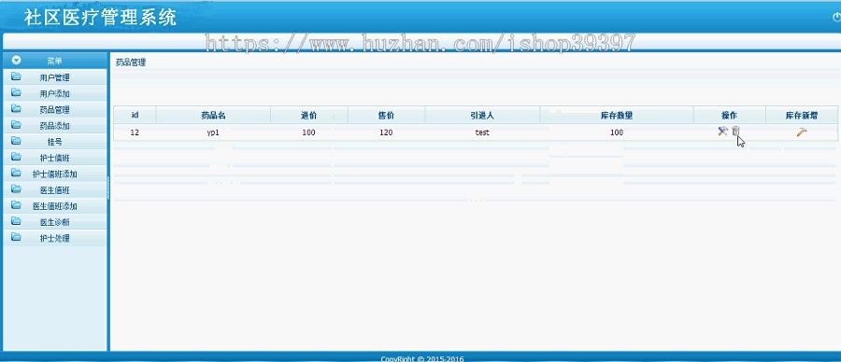The width and height of the screenshot is (841, 362).
Task: Go to 护士值班添加 in the sidebar
Action: coord(55,174)
